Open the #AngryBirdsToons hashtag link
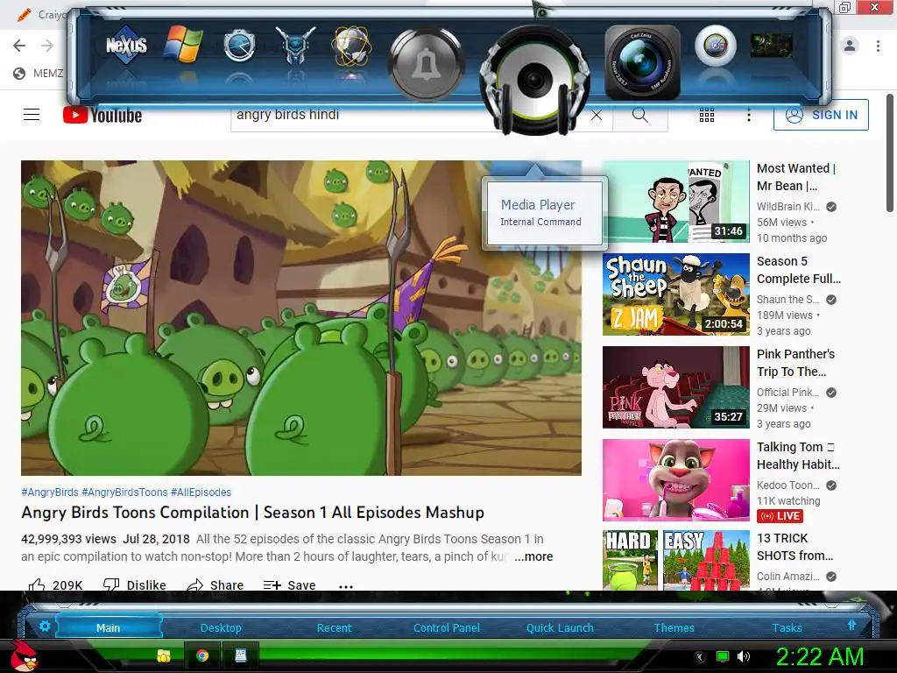This screenshot has height=673, width=897. point(124,492)
